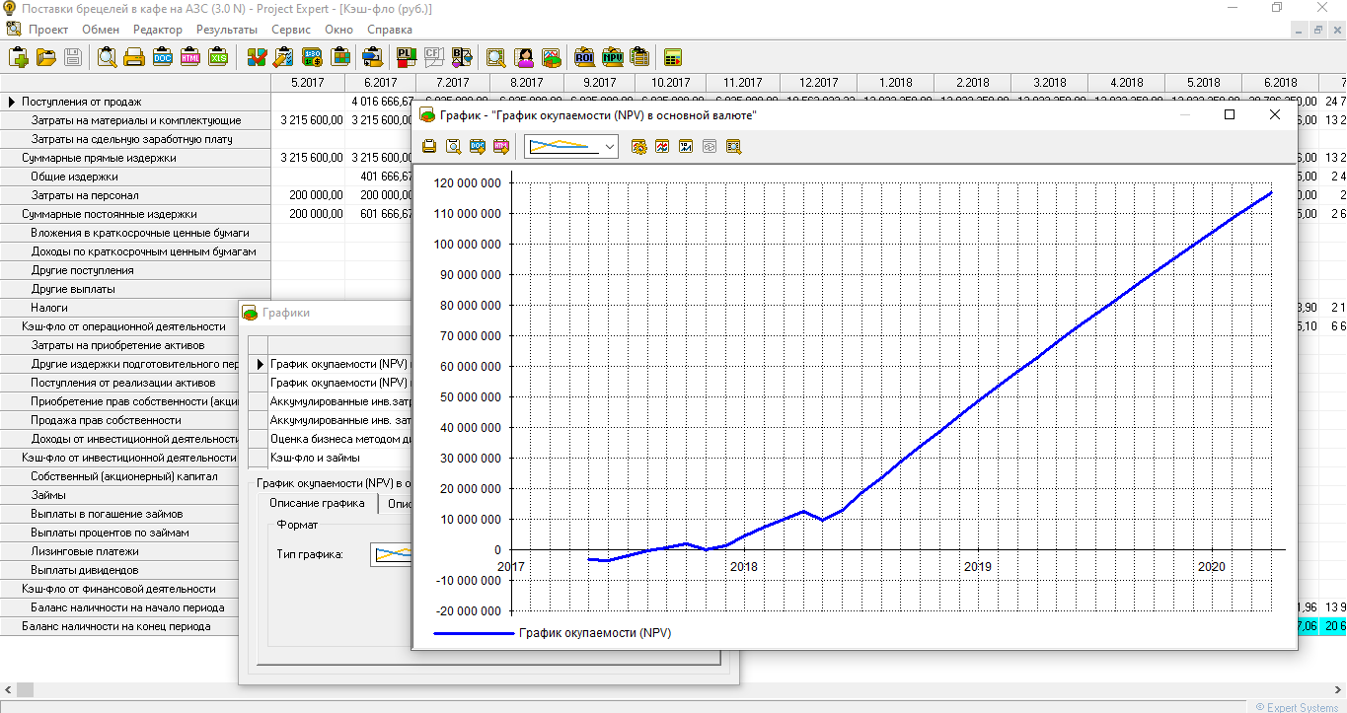Viewport: 1347px width, 713px height.
Task: Create a new project via toolbar icon
Action: [x=18, y=56]
